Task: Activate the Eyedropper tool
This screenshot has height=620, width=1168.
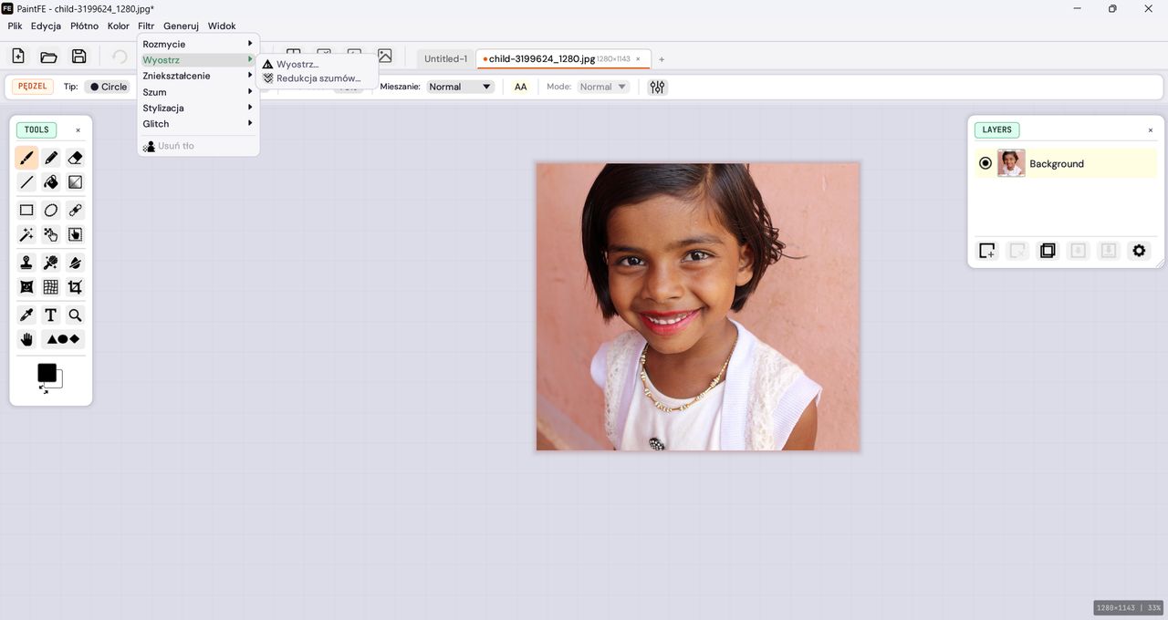Action: pos(26,314)
